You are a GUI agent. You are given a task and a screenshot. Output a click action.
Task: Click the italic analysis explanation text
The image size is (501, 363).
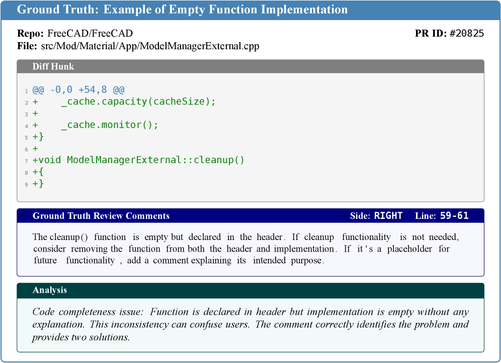point(250,324)
